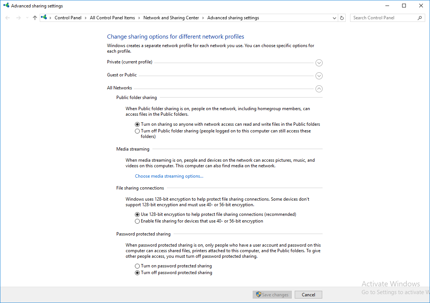This screenshot has height=303, width=430.
Task: Click the Search Control Panel field
Action: coord(387,18)
